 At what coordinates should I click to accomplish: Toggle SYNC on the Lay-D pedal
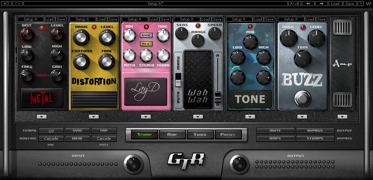[x=146, y=35]
